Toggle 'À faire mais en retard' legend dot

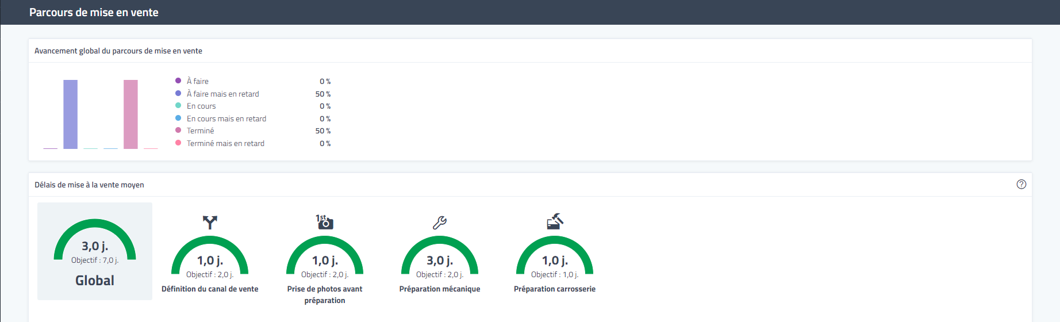coord(178,93)
